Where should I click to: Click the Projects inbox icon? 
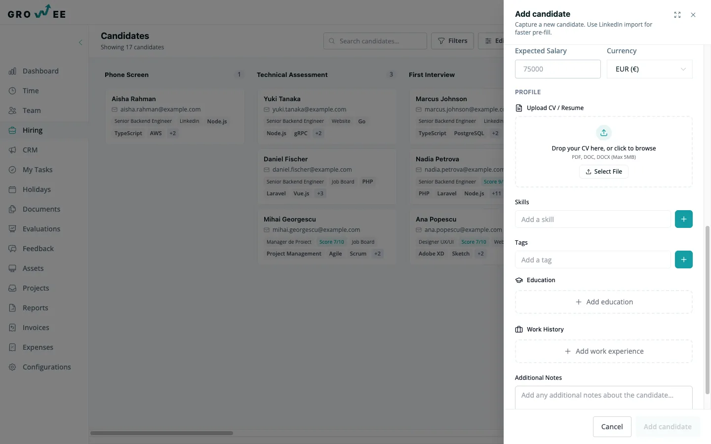tap(12, 288)
